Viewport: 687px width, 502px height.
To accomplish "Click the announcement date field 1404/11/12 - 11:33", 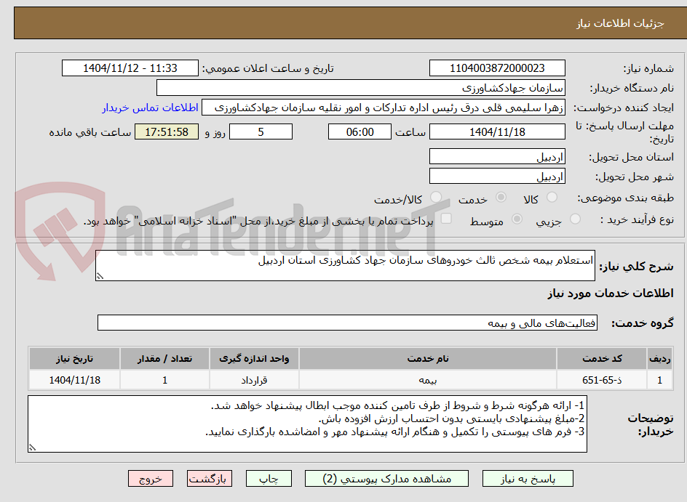I will [x=130, y=68].
